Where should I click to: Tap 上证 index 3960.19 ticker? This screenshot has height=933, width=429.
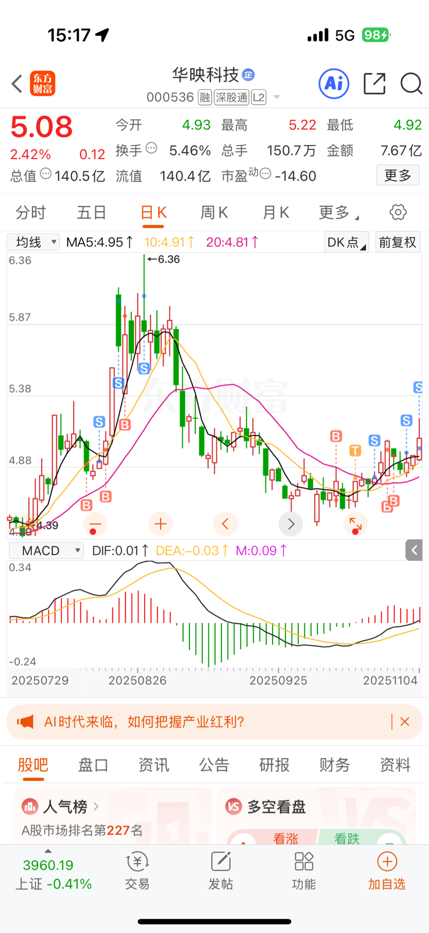point(53,874)
